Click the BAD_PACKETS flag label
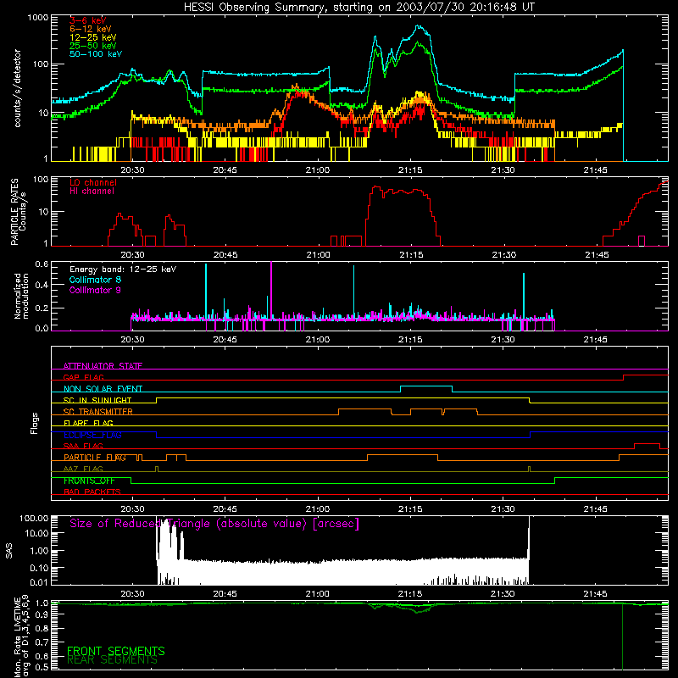Screen dimensions: 678x678 click(x=92, y=492)
